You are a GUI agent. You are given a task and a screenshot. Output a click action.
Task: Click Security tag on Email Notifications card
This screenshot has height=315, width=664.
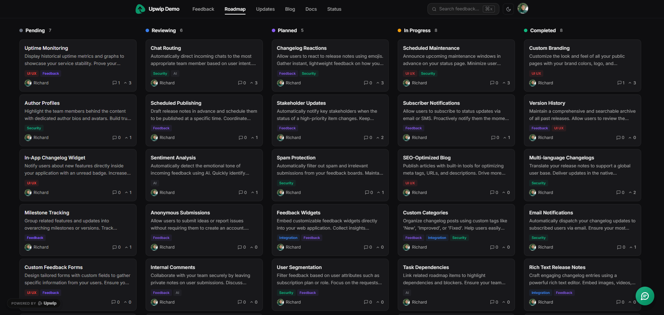pyautogui.click(x=538, y=238)
